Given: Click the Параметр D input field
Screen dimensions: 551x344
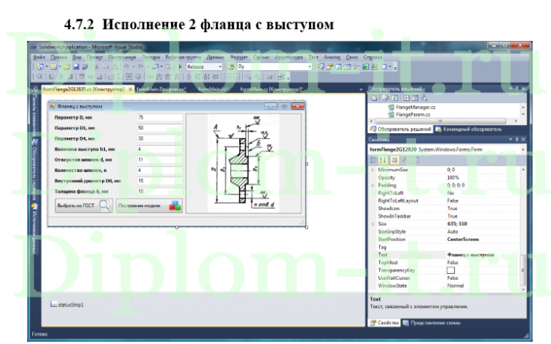Looking at the screenshot, I should point(160,117).
